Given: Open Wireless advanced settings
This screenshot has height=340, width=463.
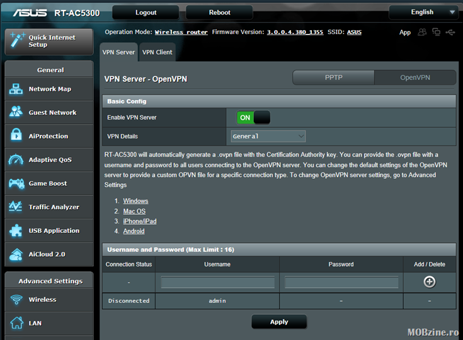Looking at the screenshot, I should (x=49, y=300).
